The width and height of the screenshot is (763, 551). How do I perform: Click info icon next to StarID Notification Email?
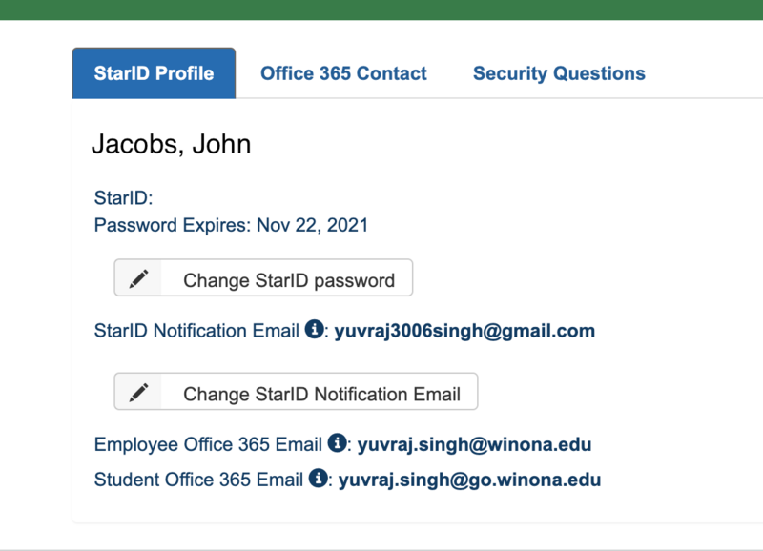click(313, 330)
